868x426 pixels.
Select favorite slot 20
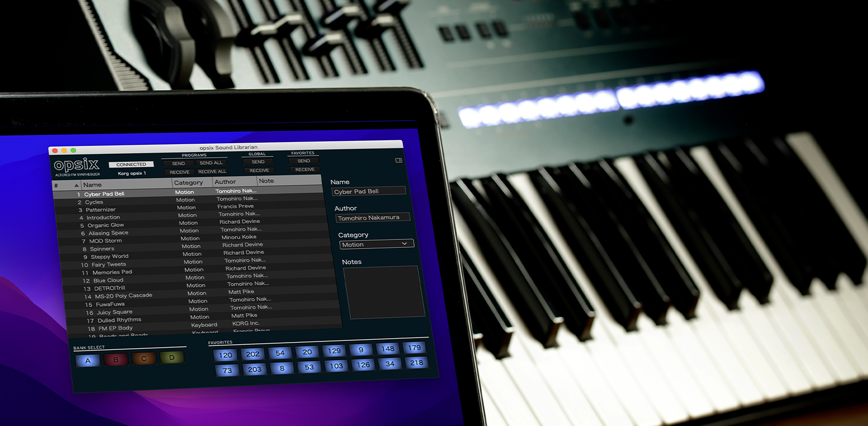[307, 352]
